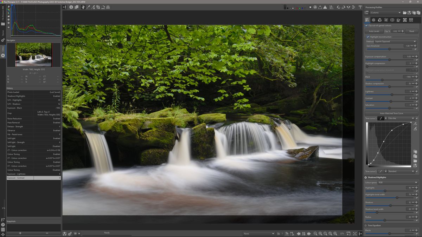Open the Raw settings tab
The width and height of the screenshot is (422, 237).
tap(404, 20)
